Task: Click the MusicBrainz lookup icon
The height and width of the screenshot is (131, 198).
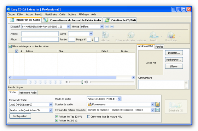Action: pos(171,35)
